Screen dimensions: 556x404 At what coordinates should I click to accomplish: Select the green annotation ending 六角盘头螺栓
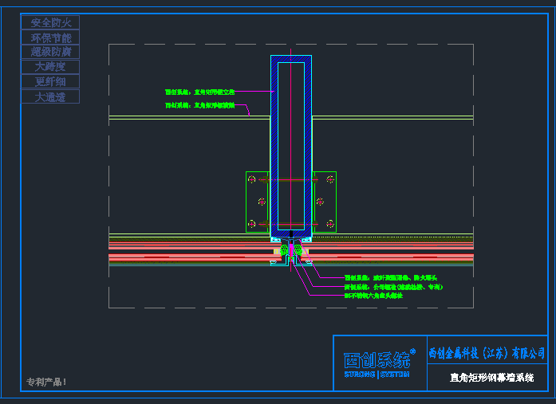click(x=373, y=296)
